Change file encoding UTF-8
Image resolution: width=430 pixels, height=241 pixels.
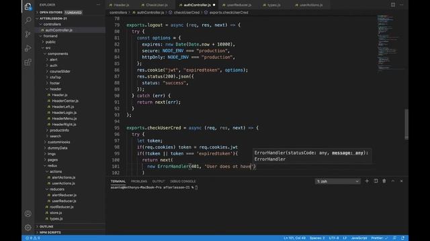click(x=334, y=238)
